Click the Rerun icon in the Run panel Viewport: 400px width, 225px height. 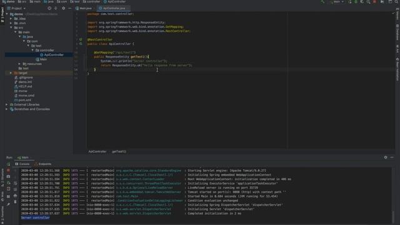[8, 164]
